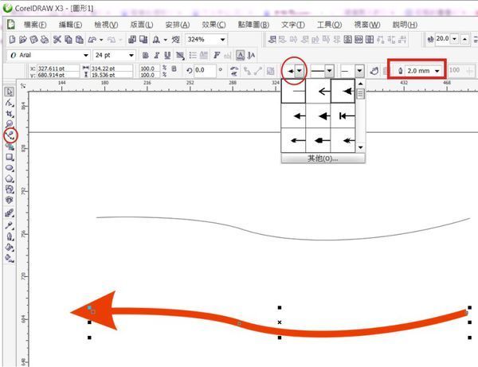The width and height of the screenshot is (478, 367).
Task: Select the Ellipse tool
Action: click(10, 168)
